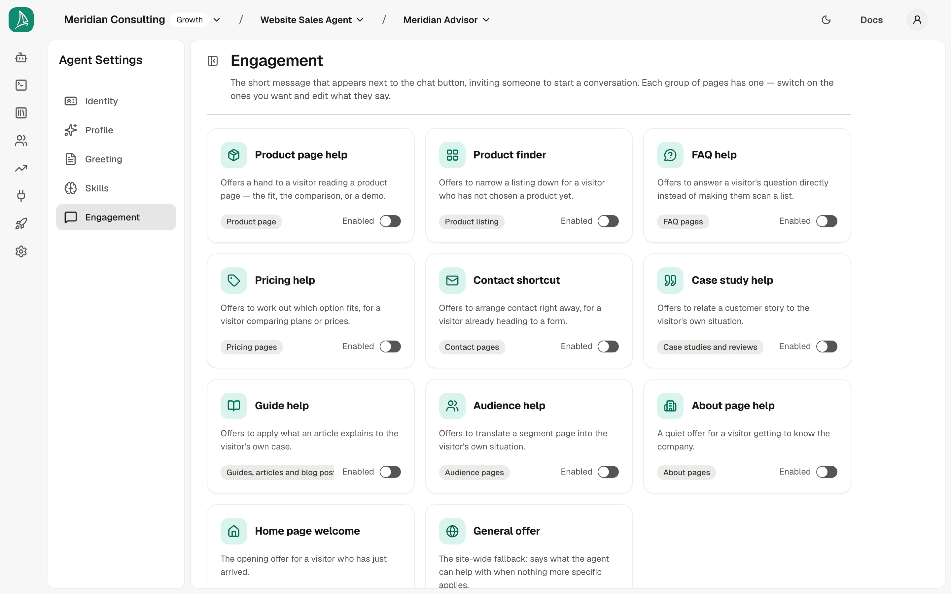Click the FAQ help question bubble icon
Viewport: 951px width, 594px height.
[x=670, y=155]
